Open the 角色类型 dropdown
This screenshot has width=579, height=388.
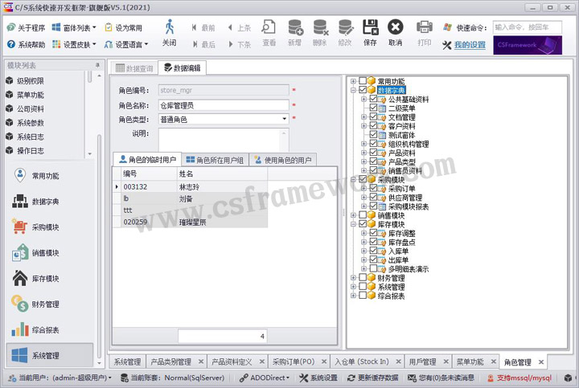(285, 119)
